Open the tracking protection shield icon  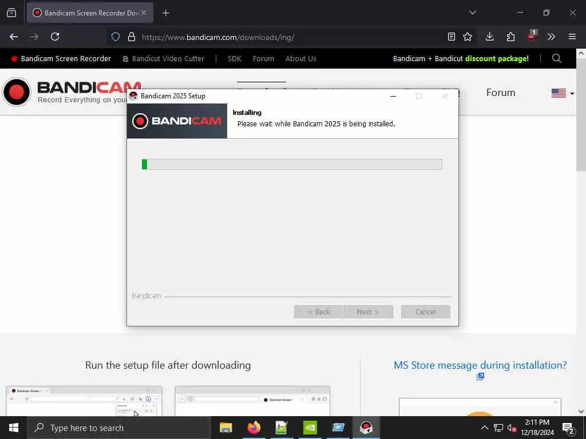click(116, 37)
